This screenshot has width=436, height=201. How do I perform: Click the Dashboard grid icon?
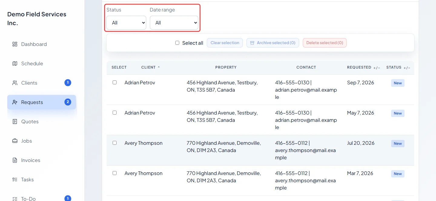click(15, 44)
